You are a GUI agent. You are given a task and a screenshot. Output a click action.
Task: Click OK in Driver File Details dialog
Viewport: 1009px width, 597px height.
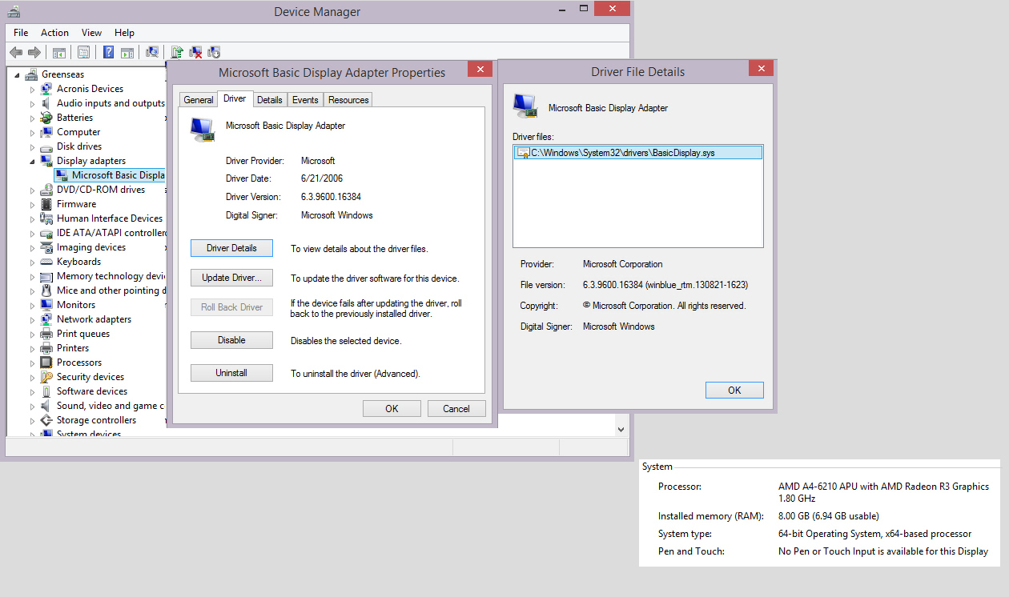pyautogui.click(x=734, y=391)
